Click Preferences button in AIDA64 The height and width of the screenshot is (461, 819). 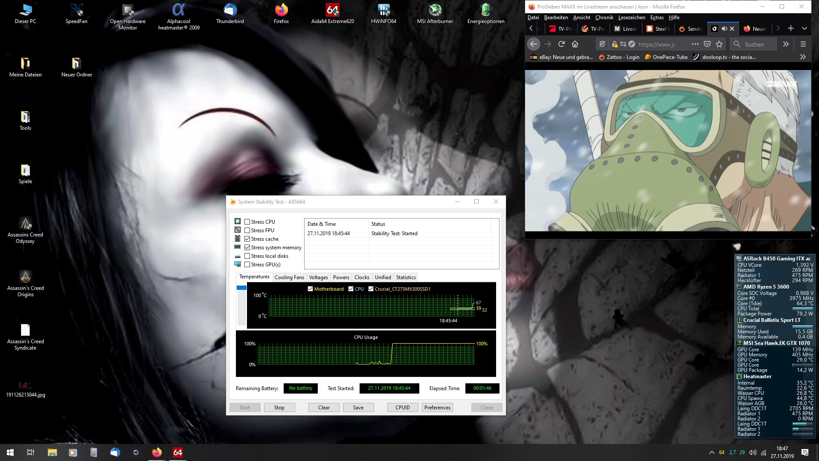click(x=437, y=407)
